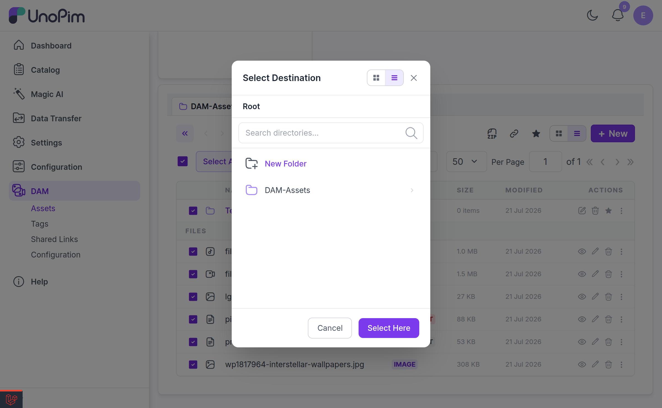This screenshot has width=662, height=408.
Task: Go to first page arrow
Action: point(589,162)
